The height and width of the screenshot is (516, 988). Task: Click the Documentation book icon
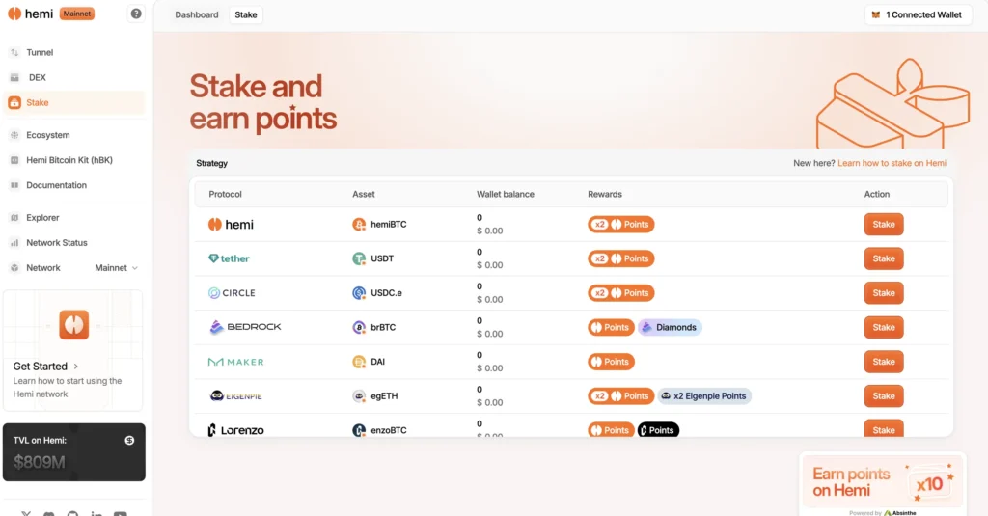coord(14,185)
